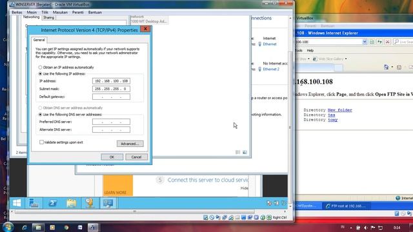Click LEARN MORE on orange tile

(x=115, y=193)
